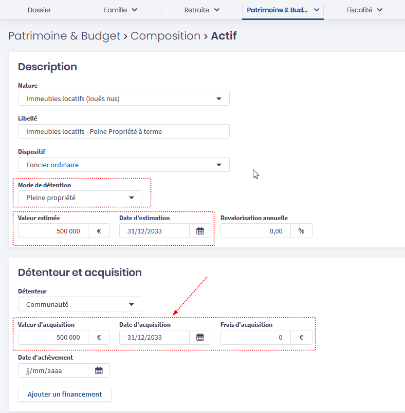
Task: Click the Date d'estimation date field
Action: 154,231
